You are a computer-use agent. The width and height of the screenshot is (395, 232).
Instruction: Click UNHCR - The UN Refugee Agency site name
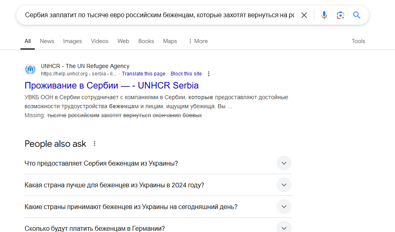(x=85, y=66)
